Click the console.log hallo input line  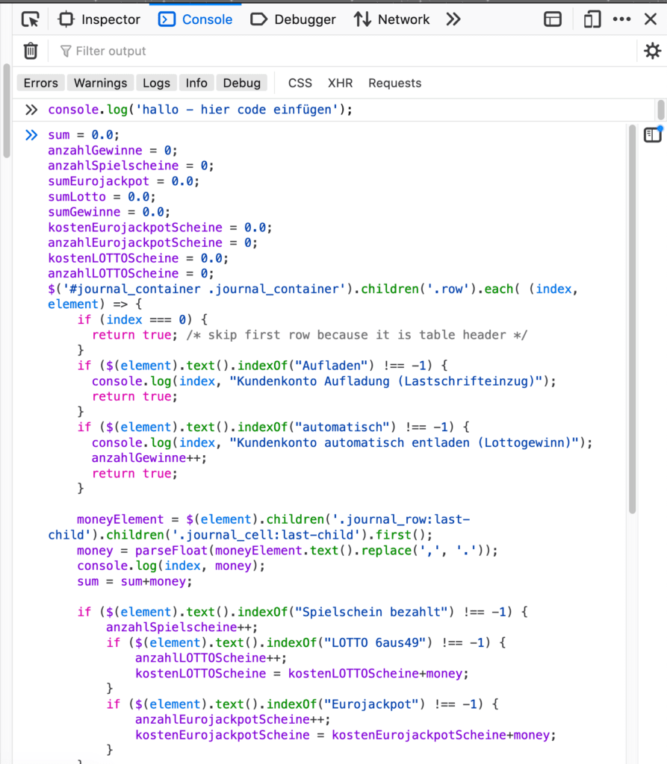pyautogui.click(x=200, y=110)
